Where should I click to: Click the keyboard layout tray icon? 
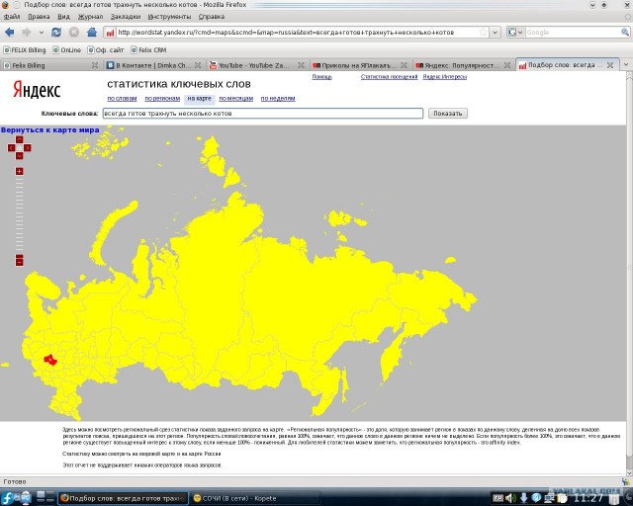click(497, 498)
